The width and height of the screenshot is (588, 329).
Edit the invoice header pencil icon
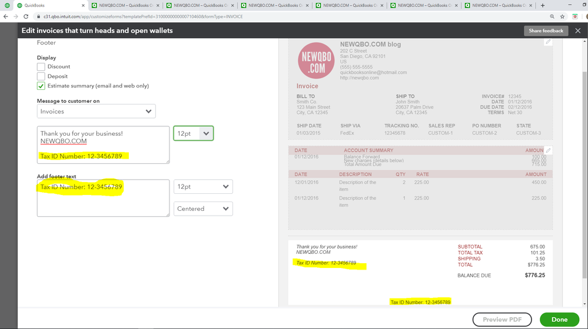tap(548, 42)
